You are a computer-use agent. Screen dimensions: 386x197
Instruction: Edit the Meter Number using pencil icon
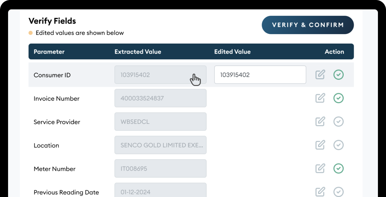(x=320, y=169)
